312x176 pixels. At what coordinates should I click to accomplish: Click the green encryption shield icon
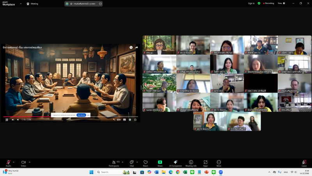click(x=259, y=4)
